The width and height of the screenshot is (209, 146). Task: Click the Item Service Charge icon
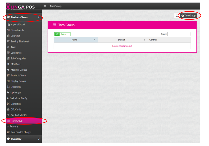(8, 132)
